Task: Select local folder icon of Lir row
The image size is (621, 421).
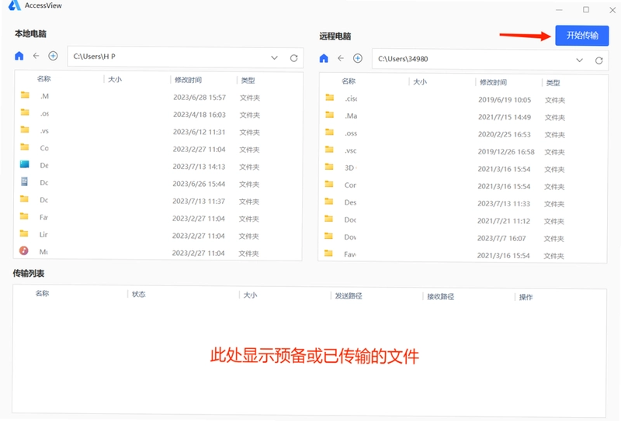Action: [x=24, y=233]
